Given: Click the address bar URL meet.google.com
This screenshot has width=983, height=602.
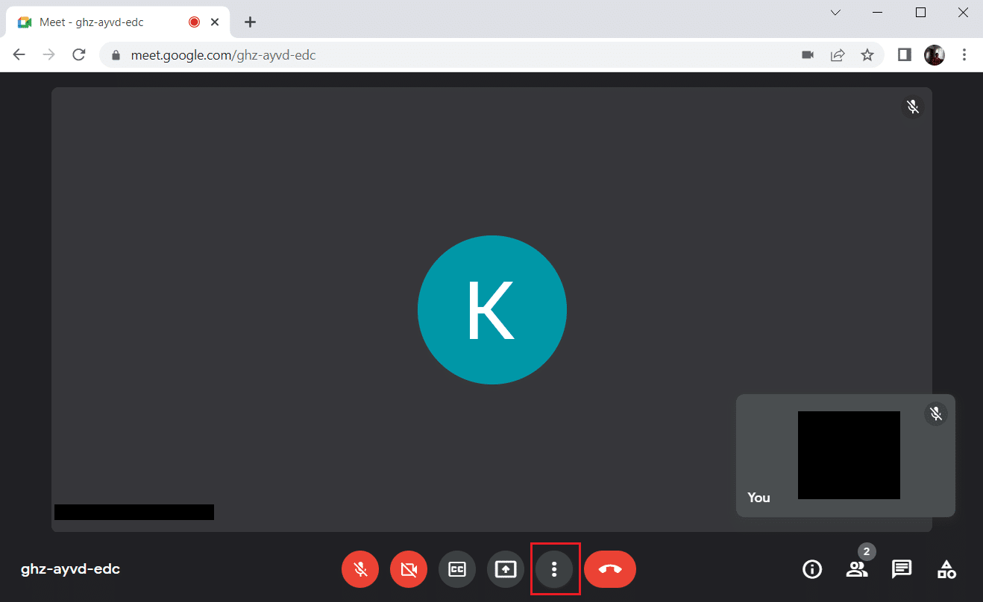Looking at the screenshot, I should pos(223,55).
